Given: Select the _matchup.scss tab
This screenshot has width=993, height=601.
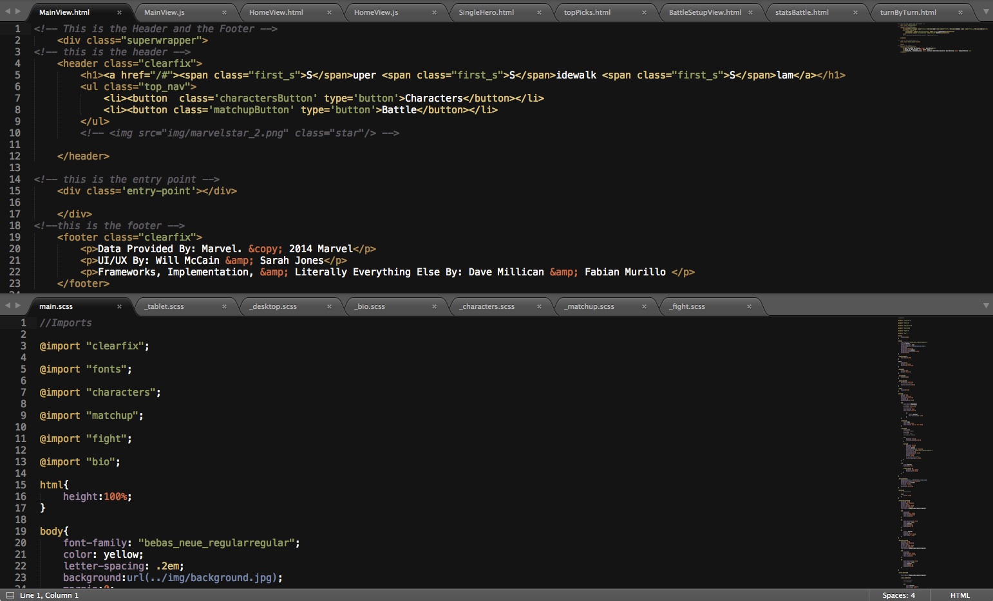Looking at the screenshot, I should [590, 306].
